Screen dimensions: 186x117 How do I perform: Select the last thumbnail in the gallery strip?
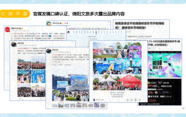tap(103, 105)
